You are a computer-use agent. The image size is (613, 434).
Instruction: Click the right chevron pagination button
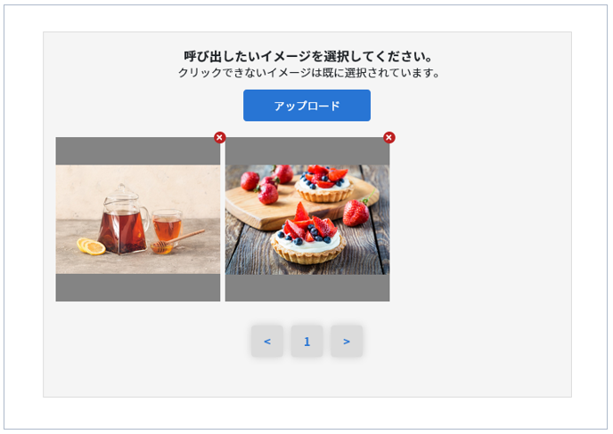(x=347, y=342)
